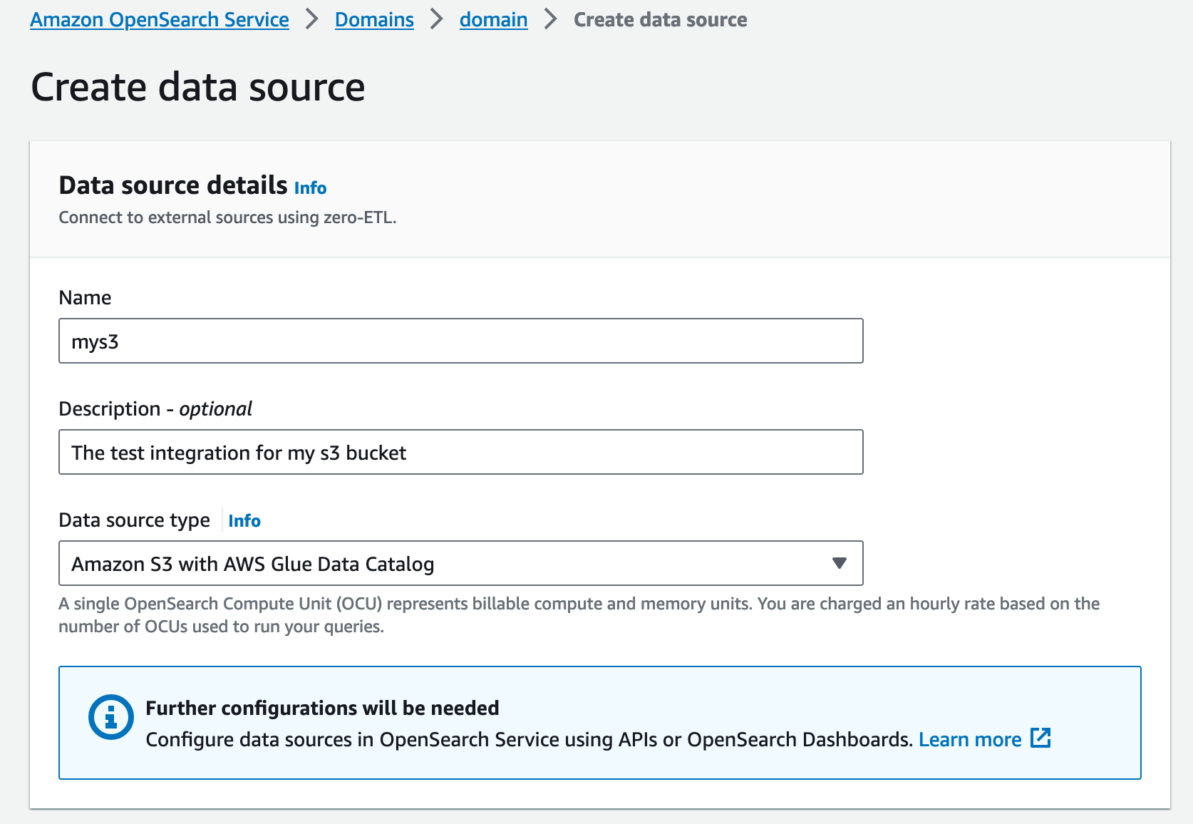Click the 'Description - optional' field label
The height and width of the screenshot is (824, 1193).
(x=155, y=408)
